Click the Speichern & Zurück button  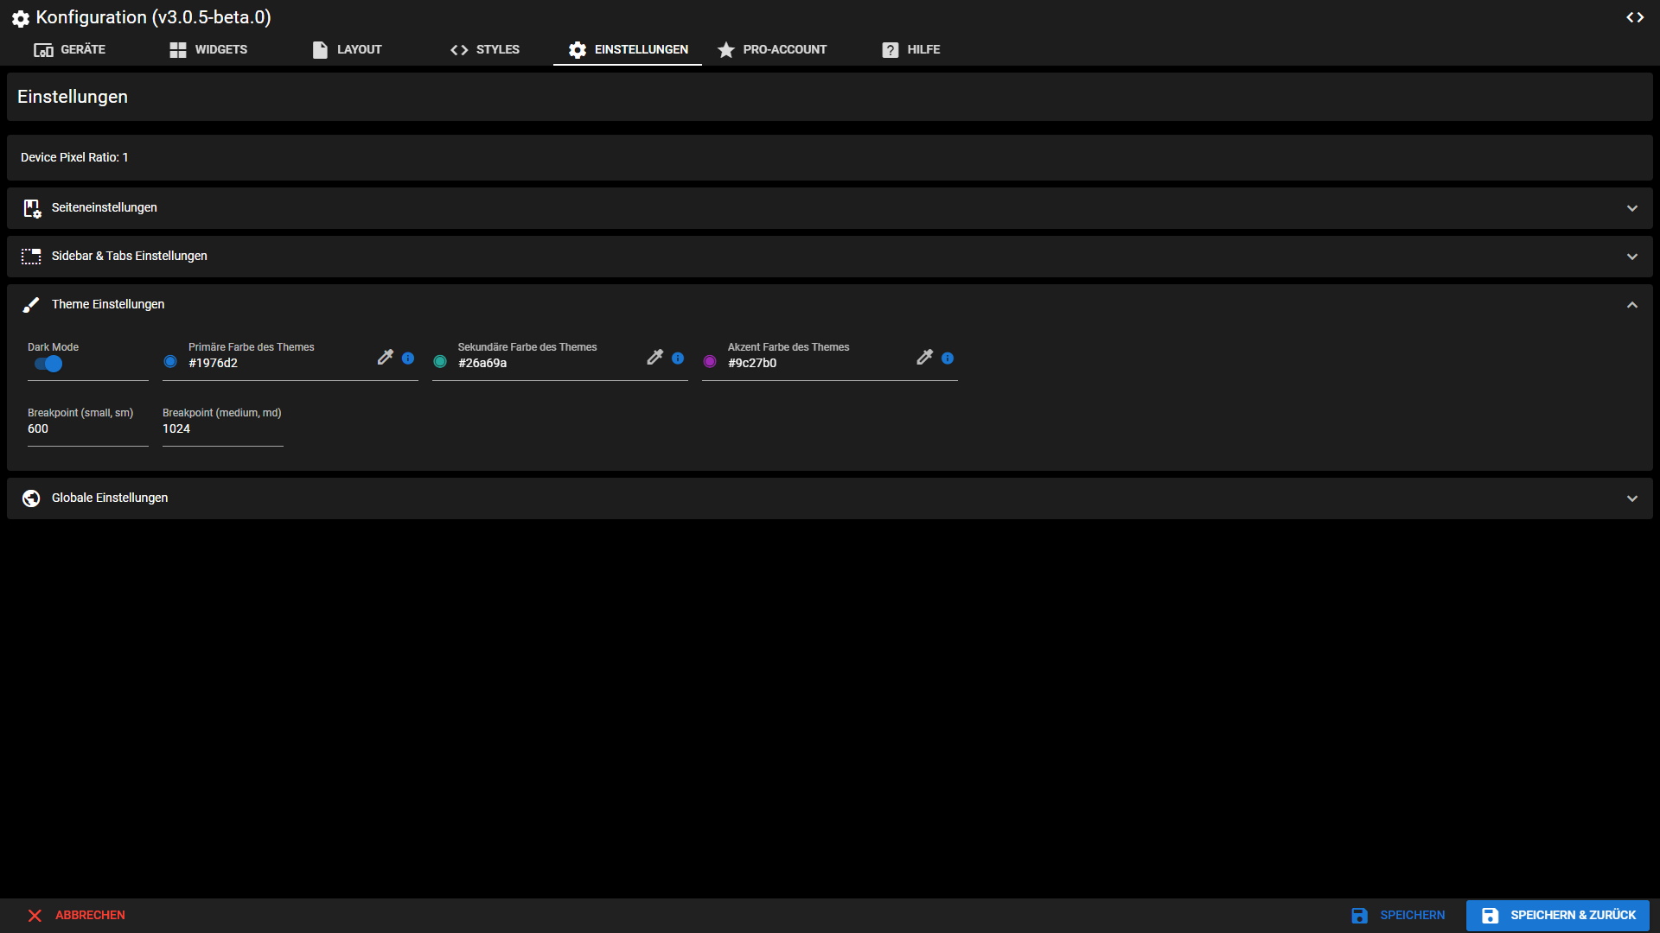point(1558,916)
